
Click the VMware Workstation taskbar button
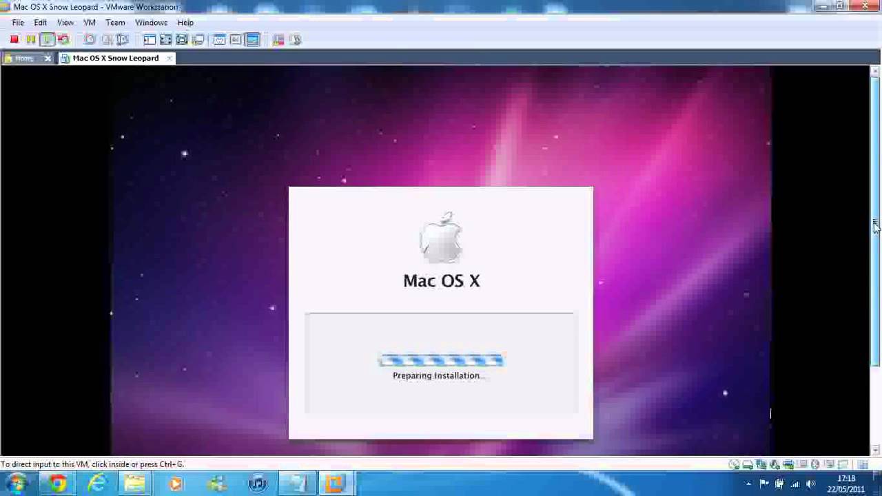tap(335, 484)
